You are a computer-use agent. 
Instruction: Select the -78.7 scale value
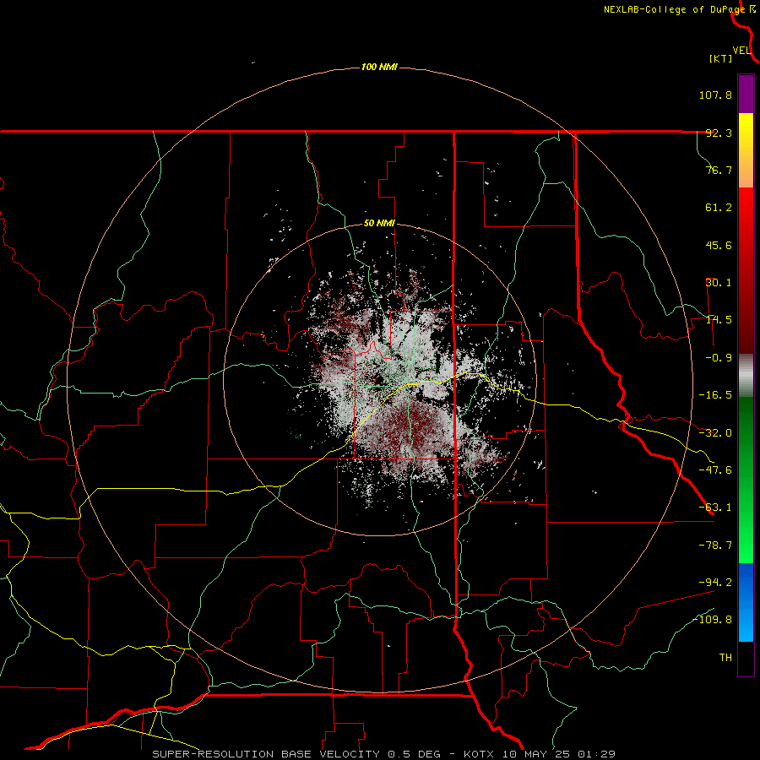[715, 546]
